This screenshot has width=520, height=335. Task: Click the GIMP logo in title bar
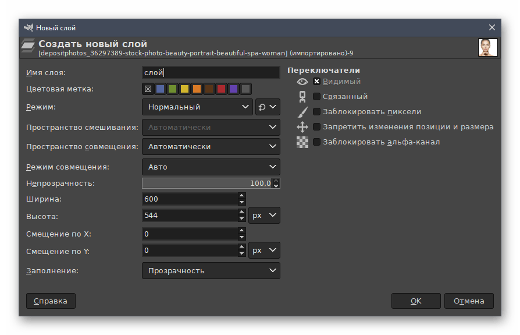click(x=28, y=27)
